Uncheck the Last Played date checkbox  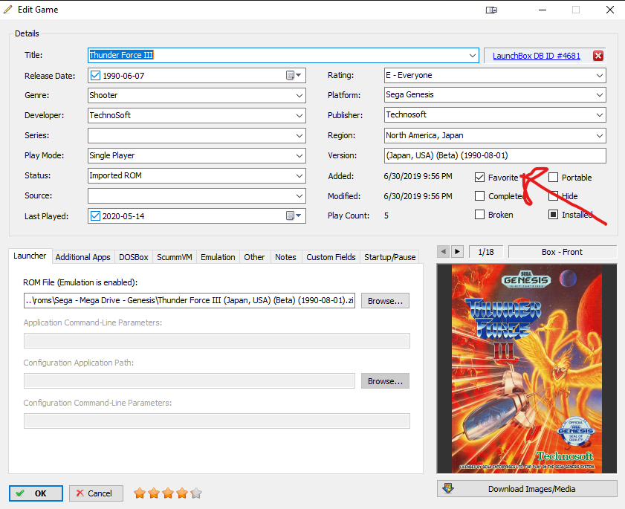click(95, 215)
